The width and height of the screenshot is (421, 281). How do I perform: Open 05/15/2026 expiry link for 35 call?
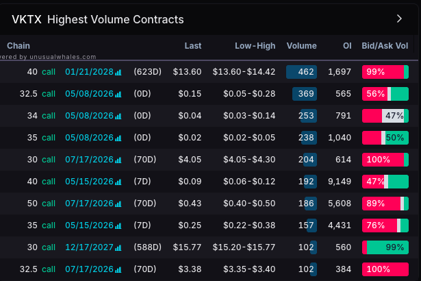(x=89, y=225)
